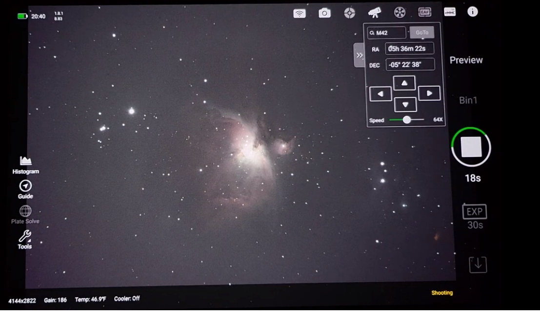
Task: Slew the mount left with the arrow button
Action: [380, 94]
